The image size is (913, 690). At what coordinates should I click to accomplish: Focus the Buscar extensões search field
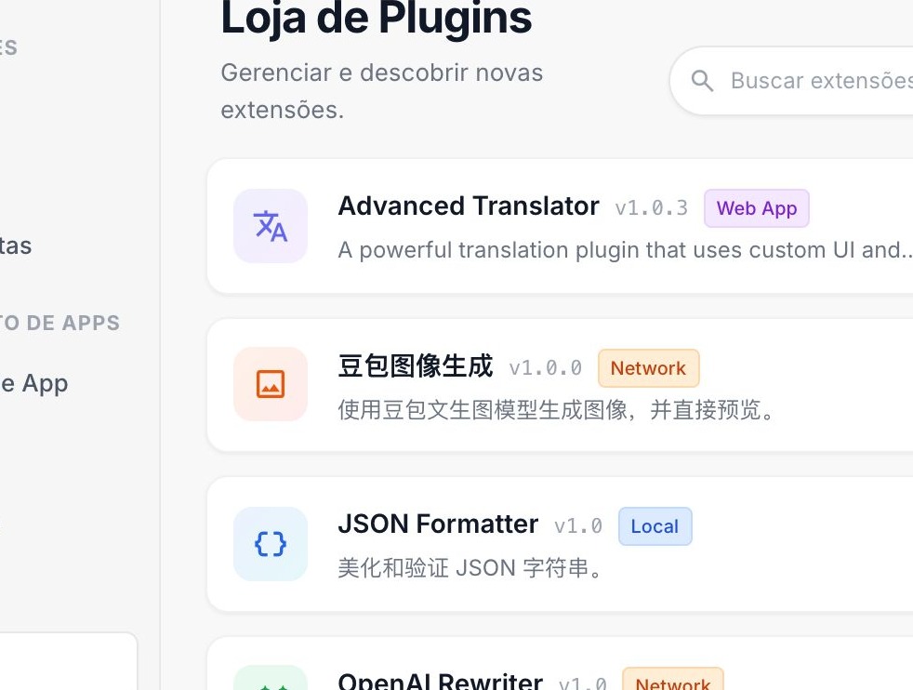click(x=792, y=80)
